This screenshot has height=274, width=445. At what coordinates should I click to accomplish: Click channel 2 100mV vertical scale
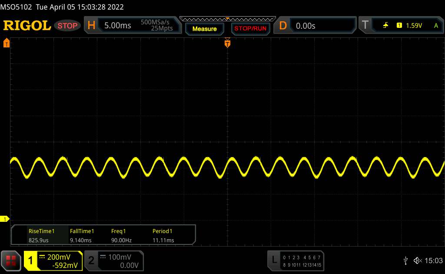(120, 257)
